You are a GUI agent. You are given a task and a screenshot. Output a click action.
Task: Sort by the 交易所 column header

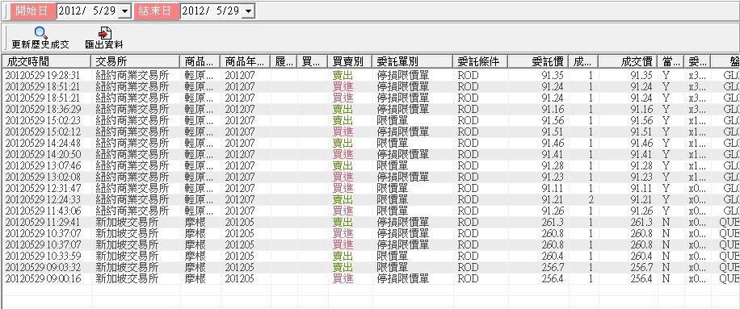point(135,61)
